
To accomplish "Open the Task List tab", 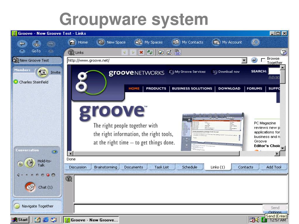I will [x=161, y=167].
